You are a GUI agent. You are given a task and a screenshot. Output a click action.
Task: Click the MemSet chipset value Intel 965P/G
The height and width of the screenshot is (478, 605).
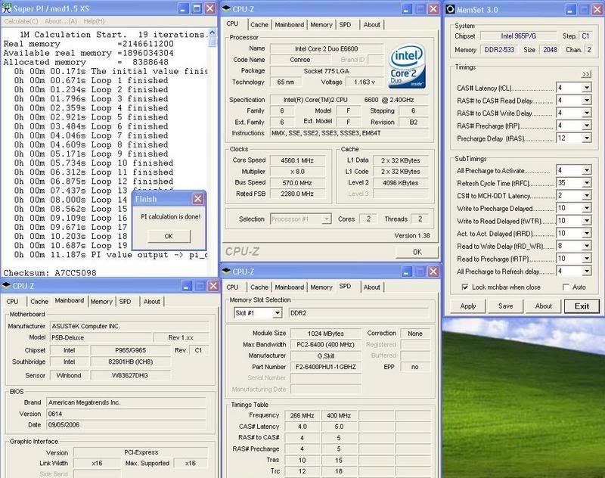tap(518, 36)
